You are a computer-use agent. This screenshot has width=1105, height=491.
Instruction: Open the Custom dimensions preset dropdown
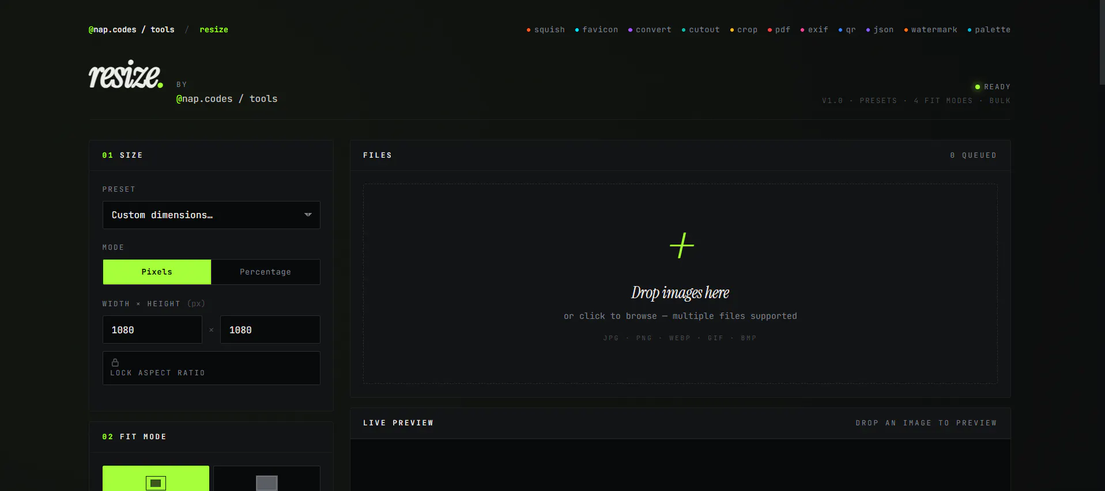211,215
